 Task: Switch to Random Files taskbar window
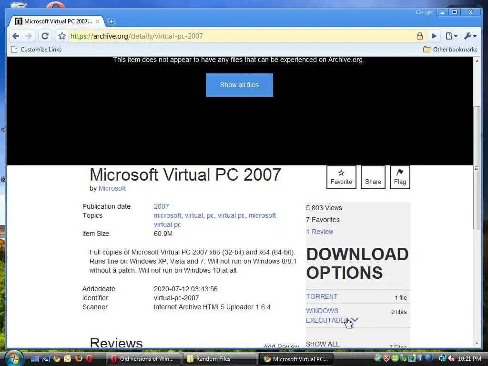click(220, 359)
